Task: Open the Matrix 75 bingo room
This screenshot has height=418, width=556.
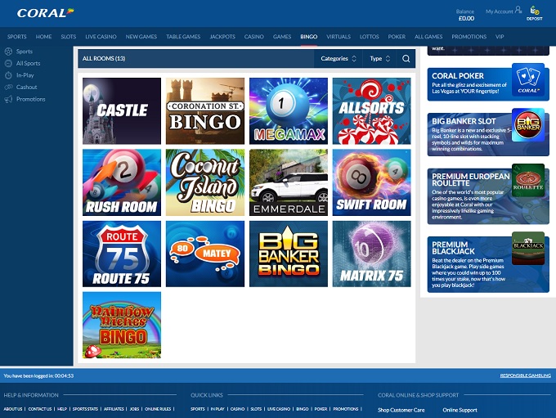Action: 371,254
